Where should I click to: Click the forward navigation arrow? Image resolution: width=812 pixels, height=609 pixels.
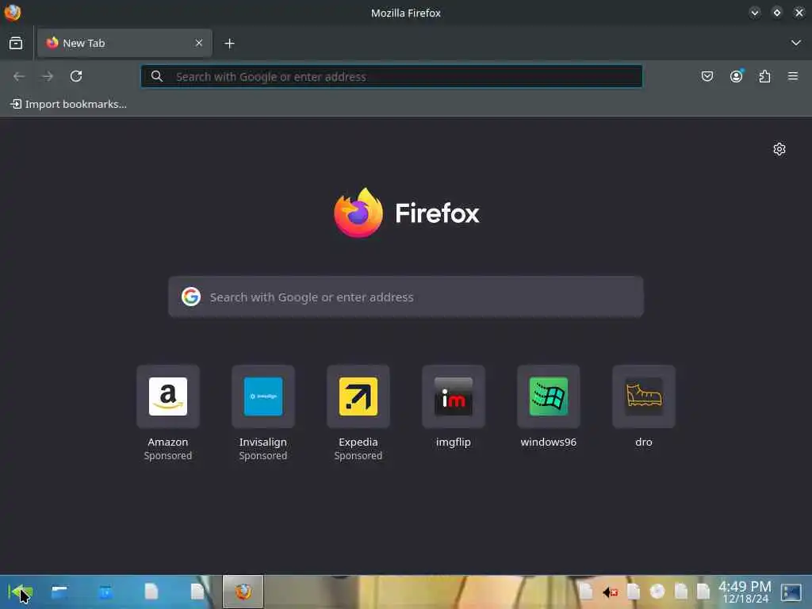(48, 77)
